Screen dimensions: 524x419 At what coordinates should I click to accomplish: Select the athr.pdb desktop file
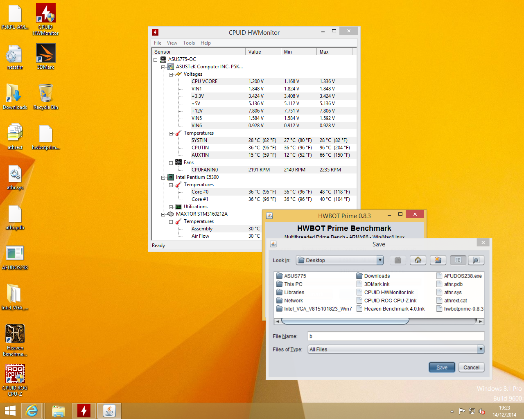pos(15,217)
